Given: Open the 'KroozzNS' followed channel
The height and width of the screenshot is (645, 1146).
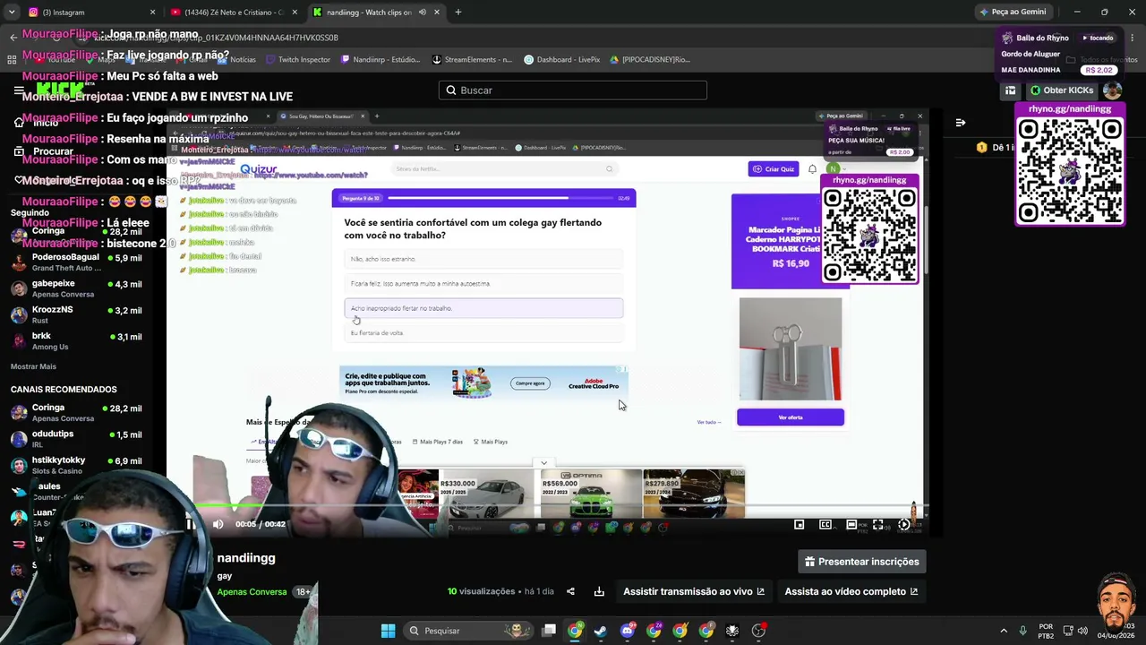Looking at the screenshot, I should point(77,314).
